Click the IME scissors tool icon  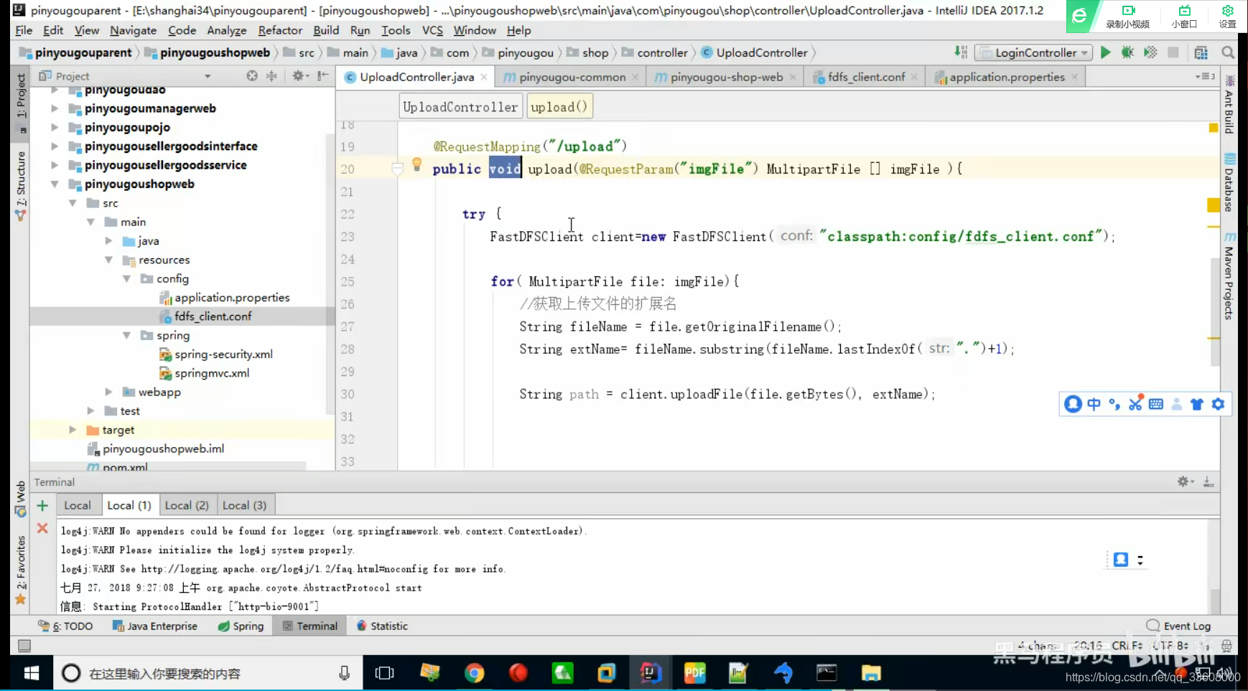click(1135, 404)
